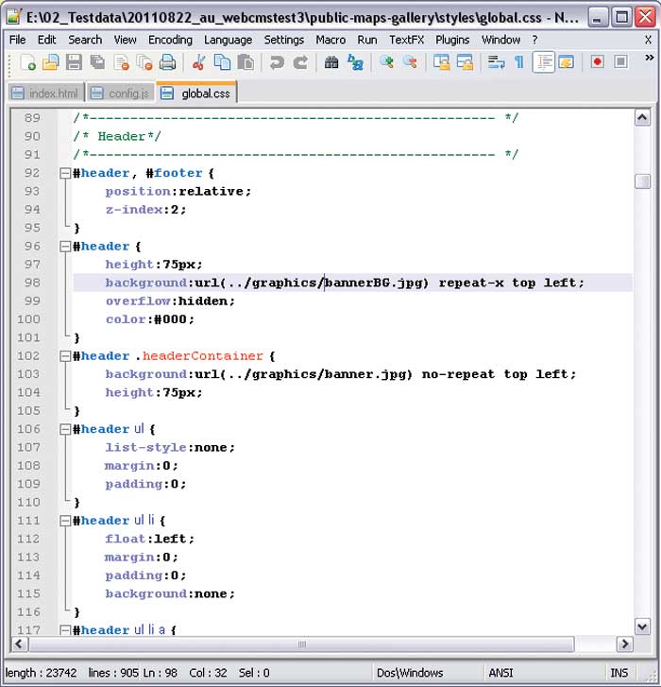This screenshot has height=687, width=661.
Task: Click the vertical scrollbar up arrow
Action: (x=642, y=118)
